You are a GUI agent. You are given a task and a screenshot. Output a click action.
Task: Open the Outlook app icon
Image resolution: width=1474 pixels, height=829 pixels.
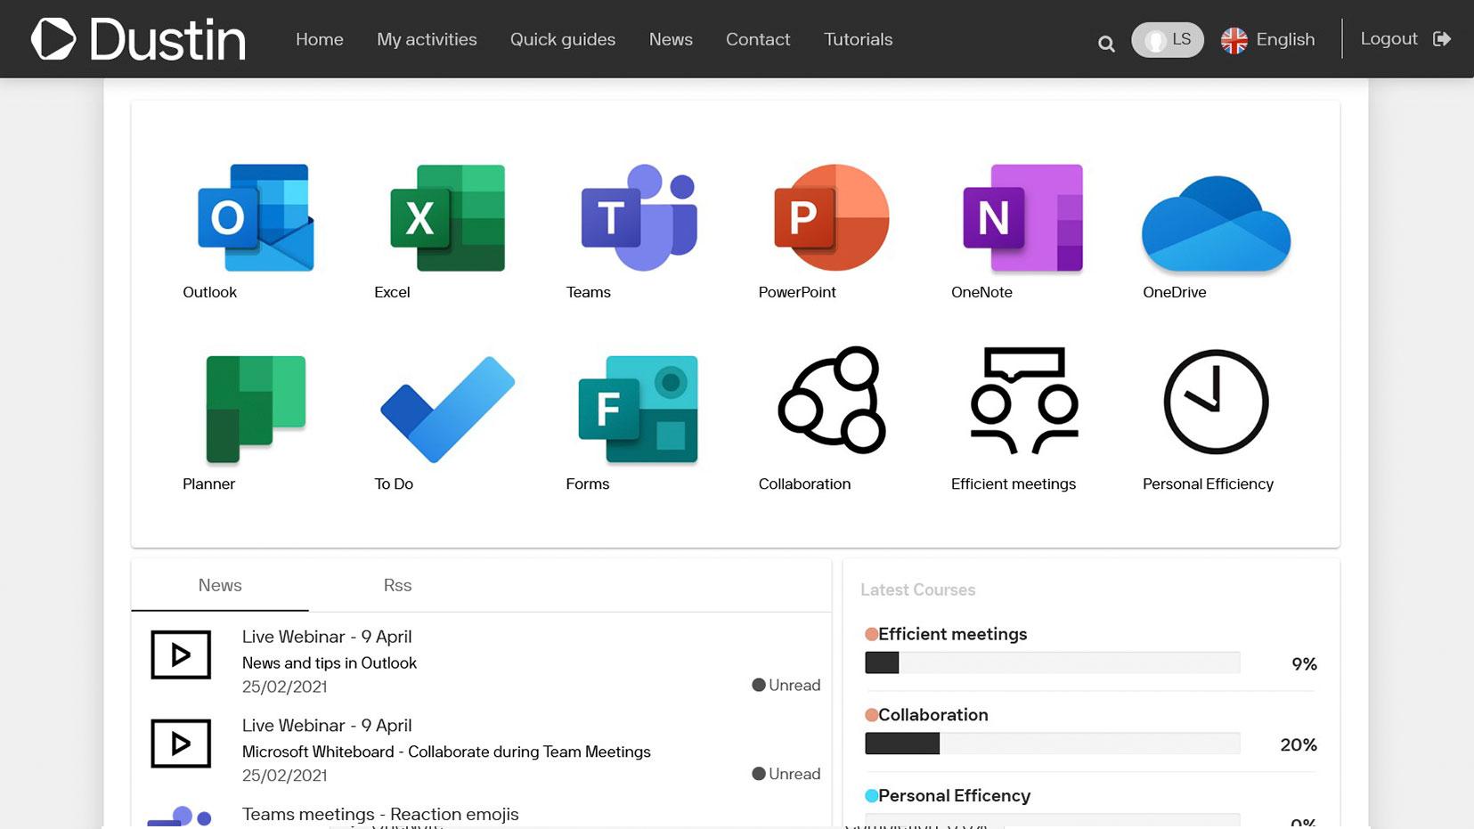[x=256, y=217]
